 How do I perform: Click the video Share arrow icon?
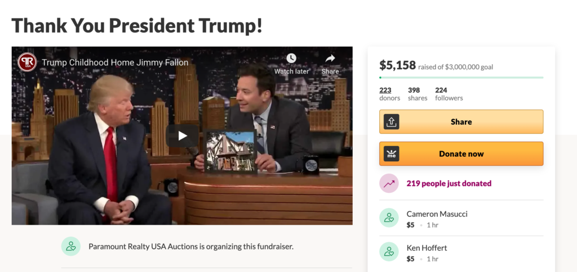[x=330, y=58]
